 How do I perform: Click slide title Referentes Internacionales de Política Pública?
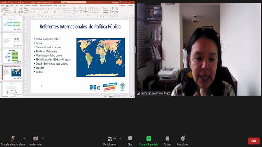pos(80,27)
